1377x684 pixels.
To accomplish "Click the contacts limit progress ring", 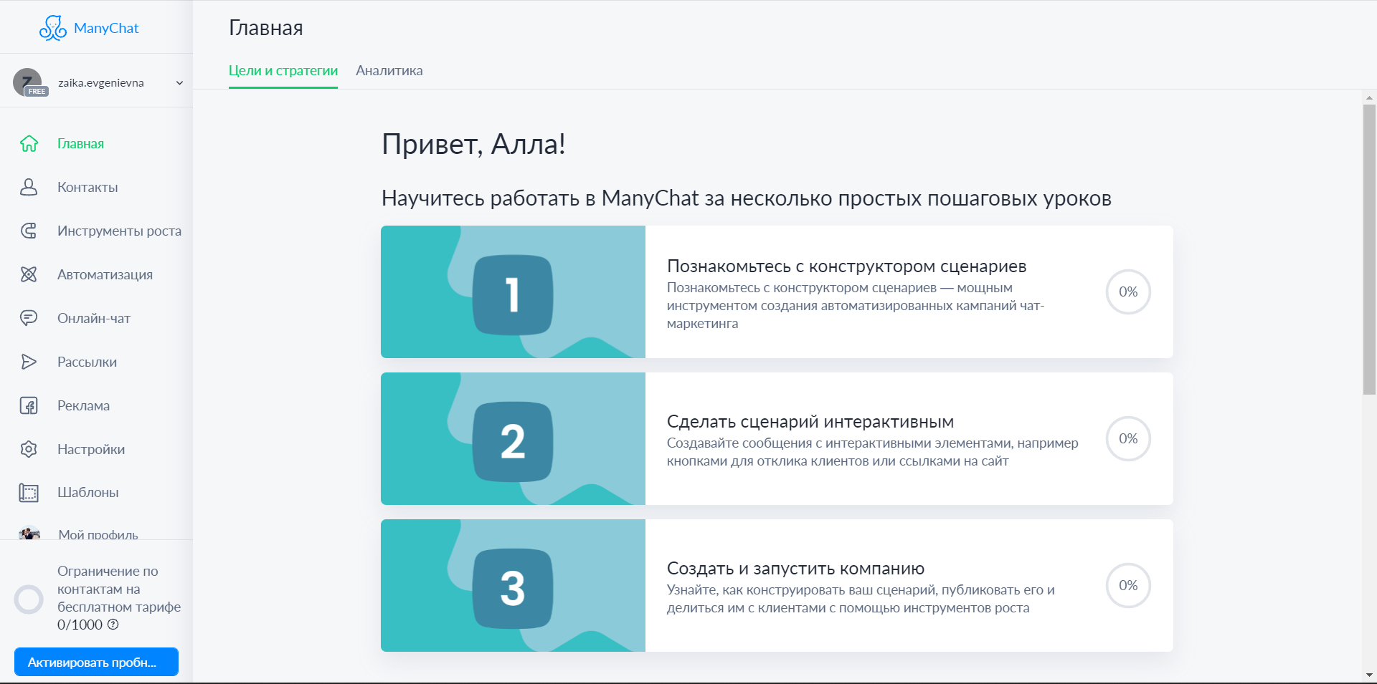I will [29, 599].
